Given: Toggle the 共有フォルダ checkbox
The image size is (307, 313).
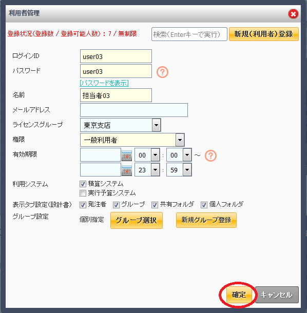Looking at the screenshot, I should coord(155,205).
